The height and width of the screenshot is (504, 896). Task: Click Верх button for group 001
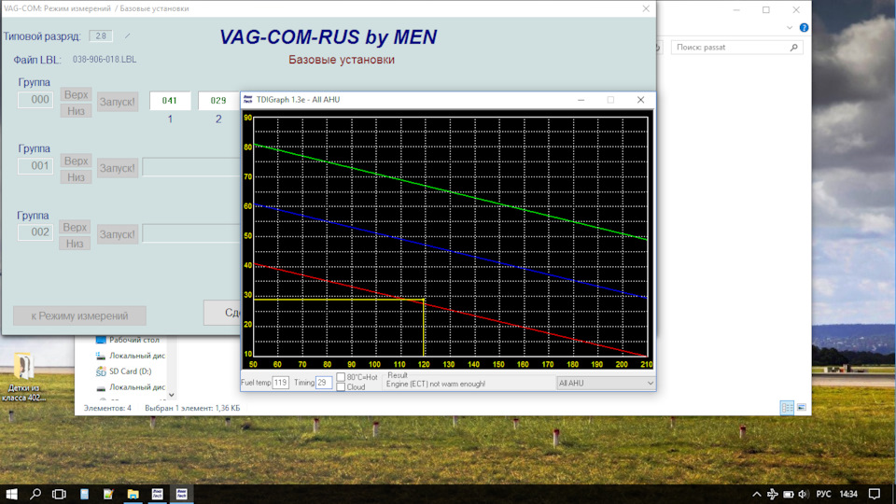coord(76,161)
